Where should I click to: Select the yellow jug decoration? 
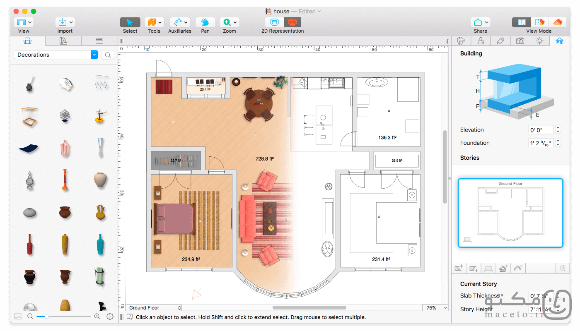[100, 212]
